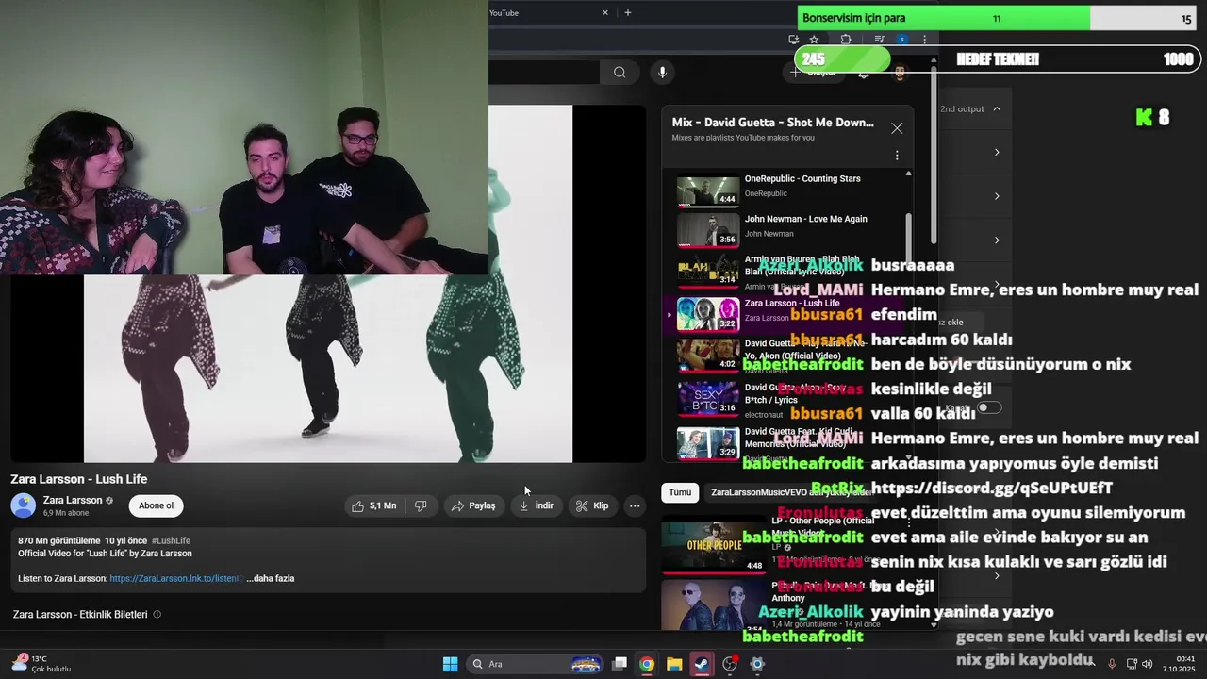Activate voice search microphone icon
This screenshot has width=1207, height=679.
tap(662, 73)
